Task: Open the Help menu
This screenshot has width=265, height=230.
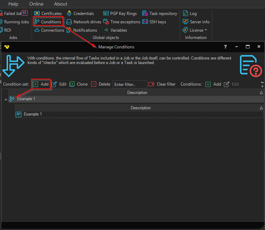Action: coord(13,4)
